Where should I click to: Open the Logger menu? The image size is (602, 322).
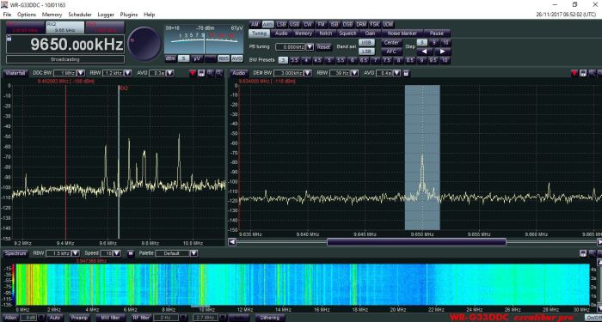tap(106, 15)
